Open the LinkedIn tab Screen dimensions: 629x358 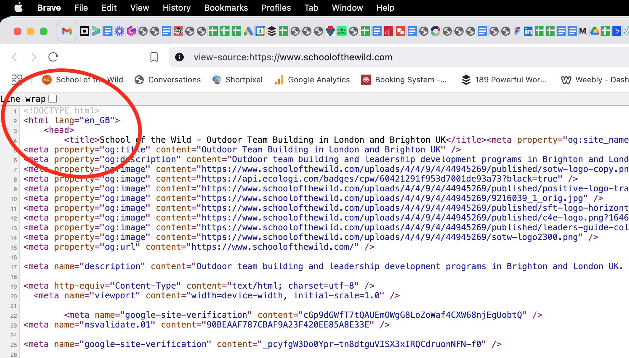[528, 31]
